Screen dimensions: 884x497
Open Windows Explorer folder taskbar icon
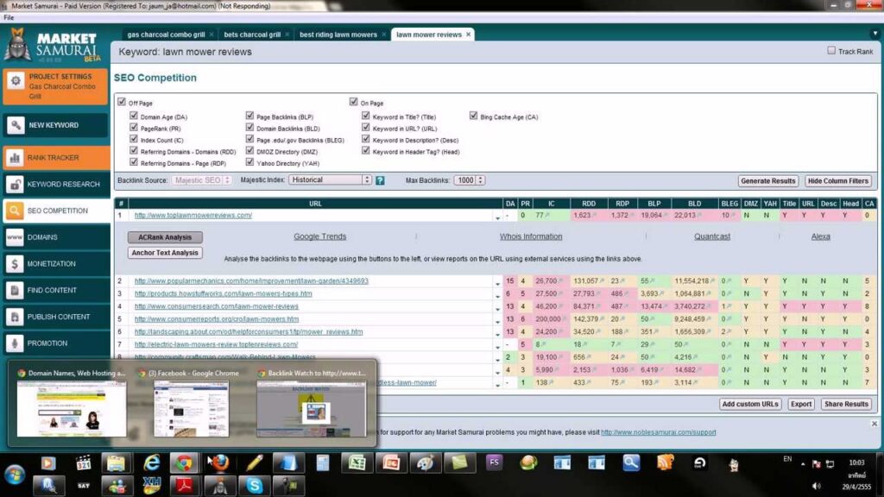pyautogui.click(x=117, y=463)
